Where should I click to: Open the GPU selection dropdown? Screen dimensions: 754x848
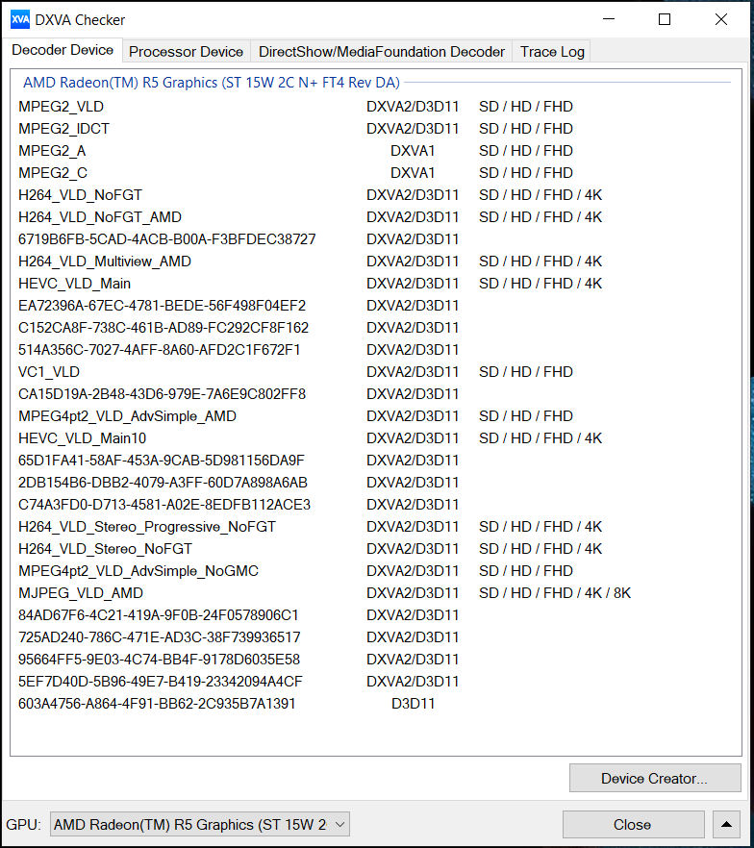(x=199, y=824)
